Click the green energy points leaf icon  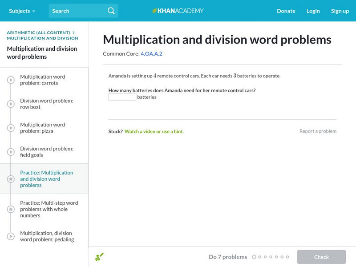pyautogui.click(x=100, y=257)
